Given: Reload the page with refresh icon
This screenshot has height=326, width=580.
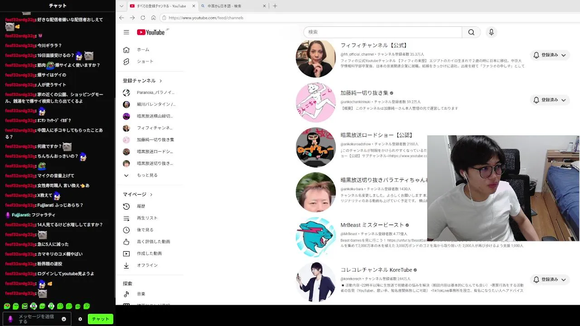Looking at the screenshot, I should pos(143,18).
